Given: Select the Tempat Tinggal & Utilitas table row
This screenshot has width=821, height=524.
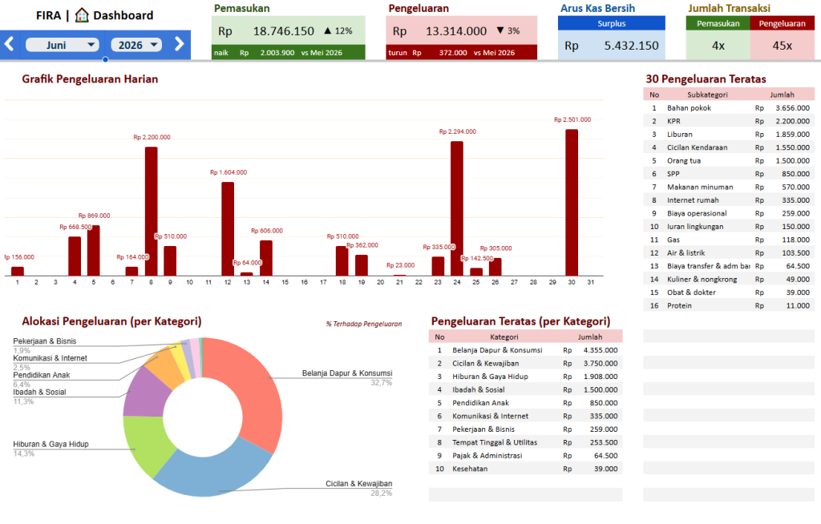Looking at the screenshot, I should [x=526, y=442].
